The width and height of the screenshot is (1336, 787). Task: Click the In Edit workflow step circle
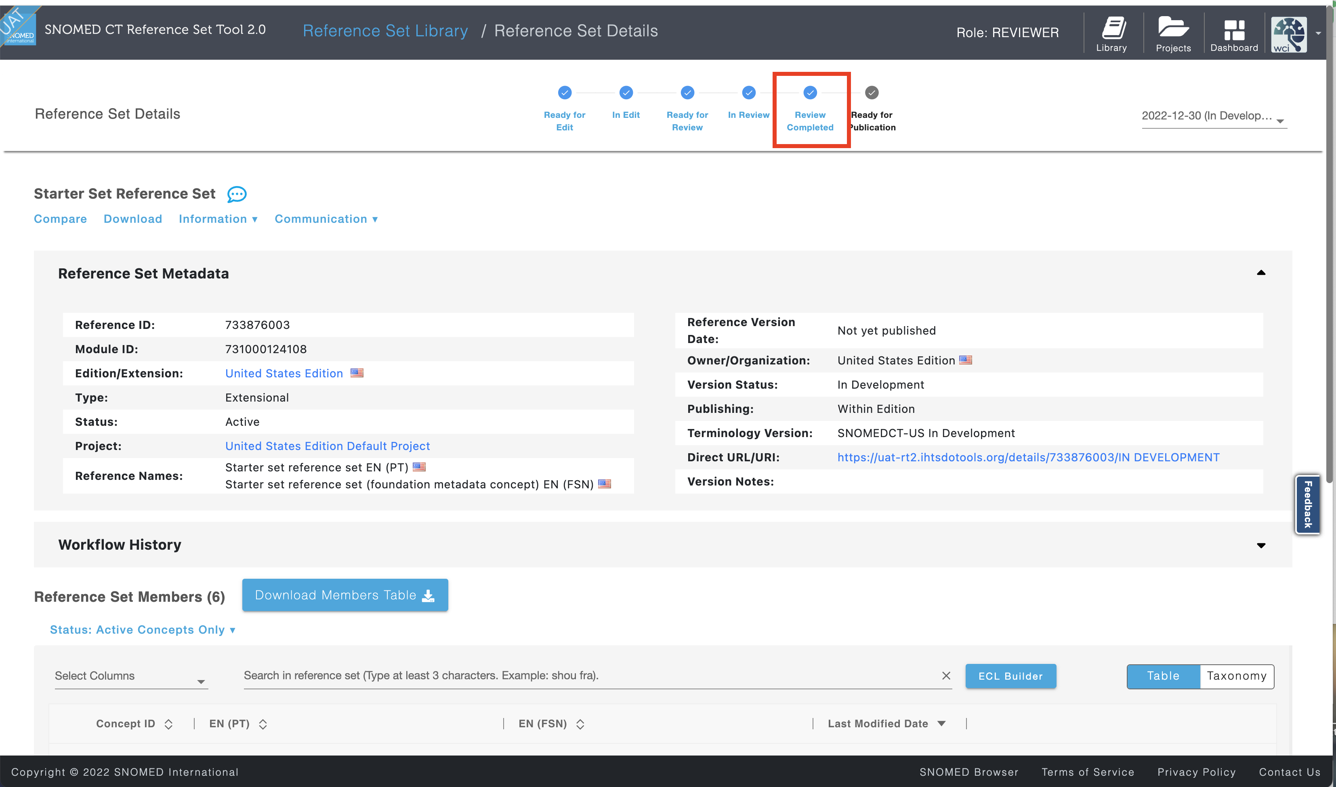tap(626, 93)
